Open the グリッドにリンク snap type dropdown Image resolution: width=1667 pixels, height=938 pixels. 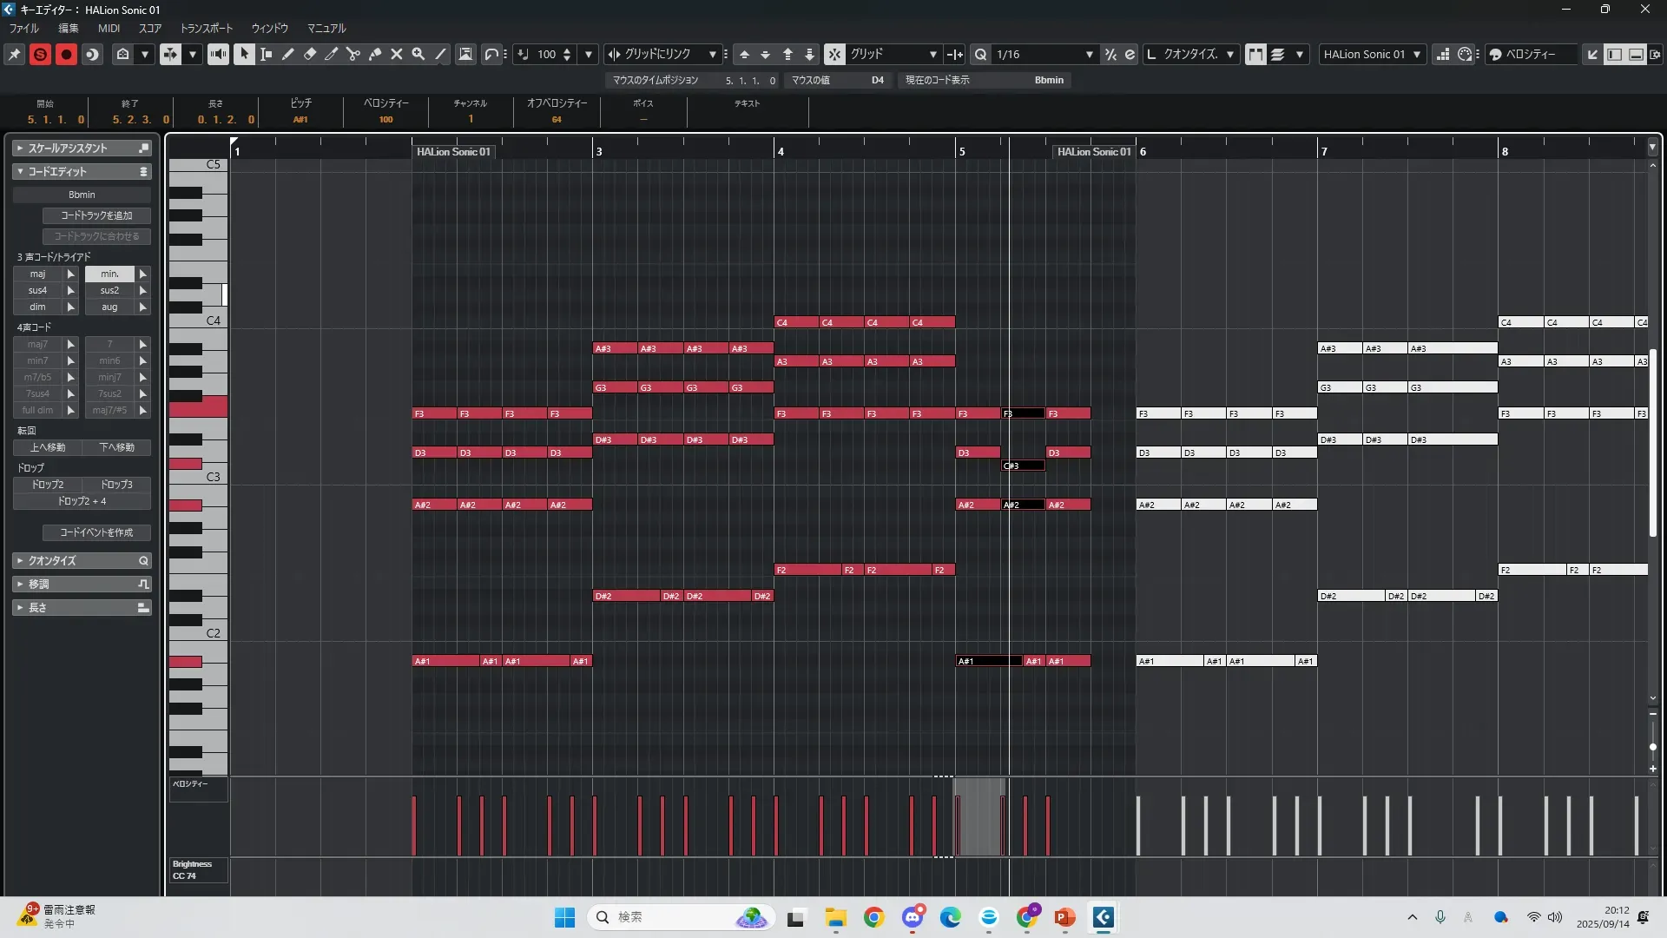click(712, 54)
